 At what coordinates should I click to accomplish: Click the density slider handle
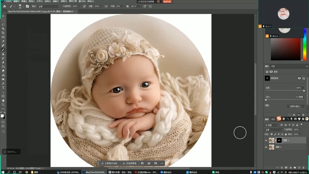pyautogui.click(x=304, y=91)
